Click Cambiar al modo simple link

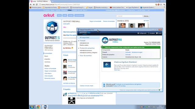[87, 86]
